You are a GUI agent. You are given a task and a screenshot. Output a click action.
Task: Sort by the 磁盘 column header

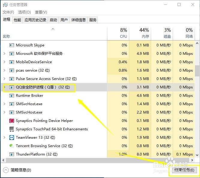[162, 33]
